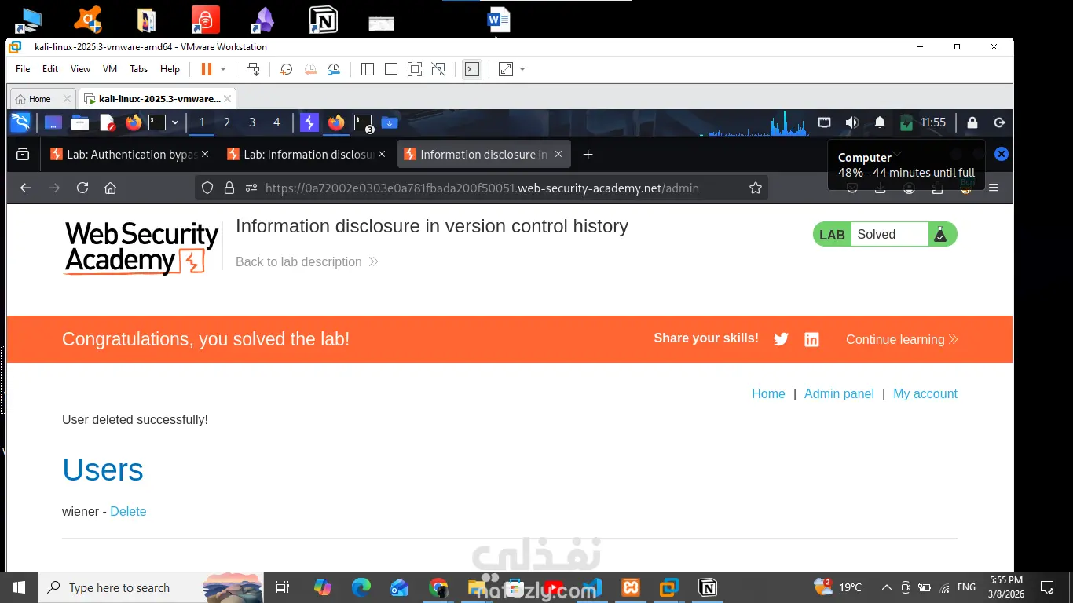The height and width of the screenshot is (603, 1073).
Task: Open the VMware Edit menu
Action: 50,69
